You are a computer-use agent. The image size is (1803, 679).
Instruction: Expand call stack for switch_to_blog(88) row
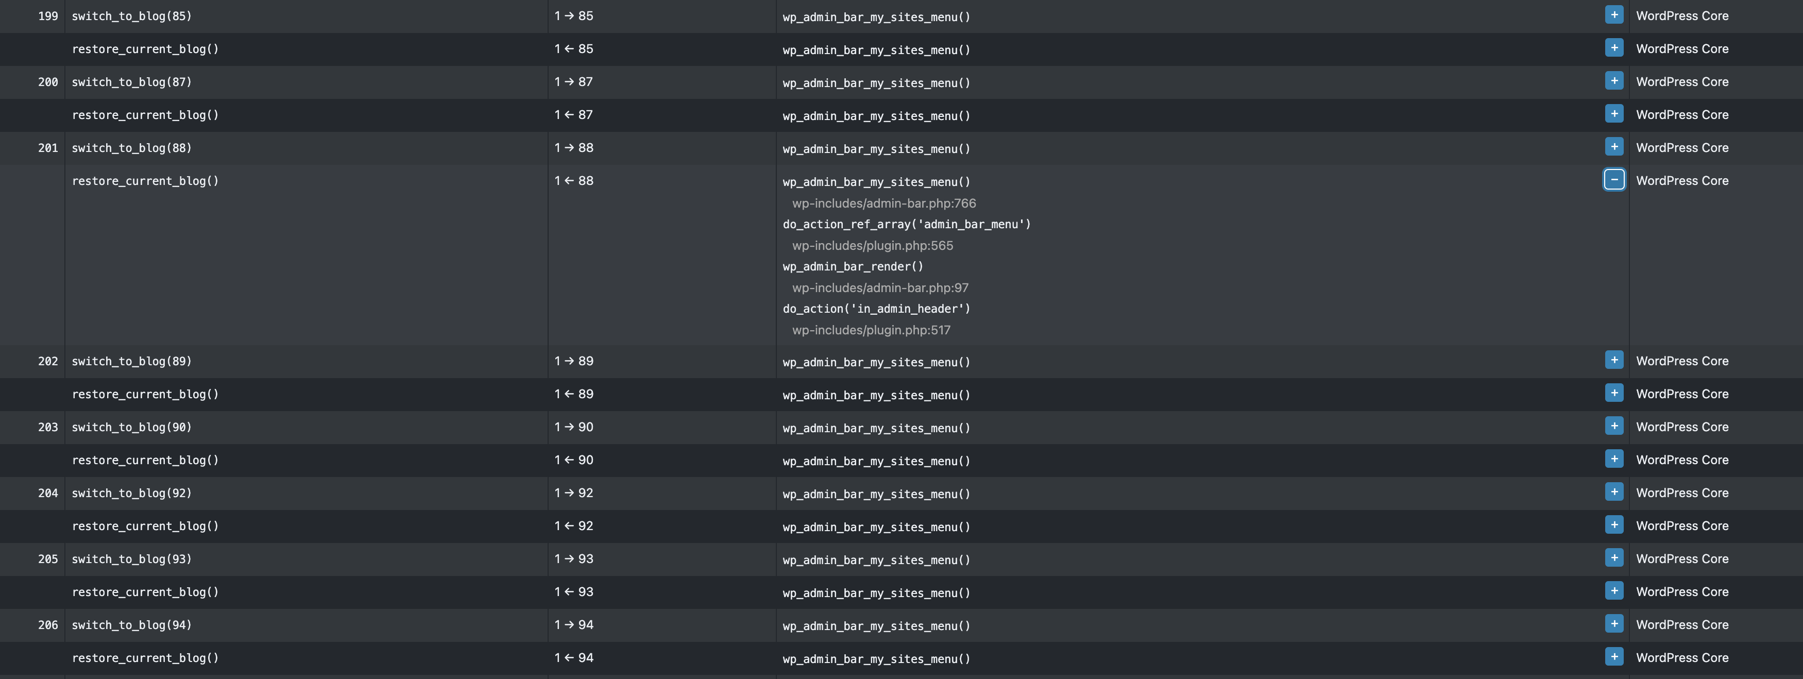pos(1614,146)
